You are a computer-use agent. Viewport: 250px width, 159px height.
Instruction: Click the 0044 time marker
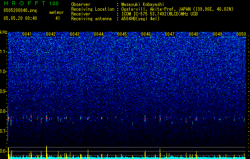(x=99, y=34)
